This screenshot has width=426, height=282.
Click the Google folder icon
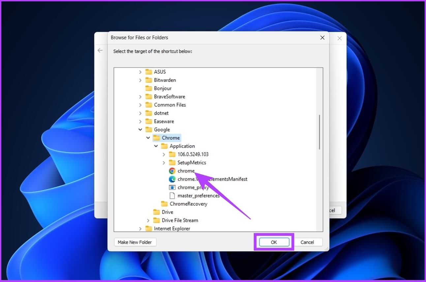tap(149, 129)
